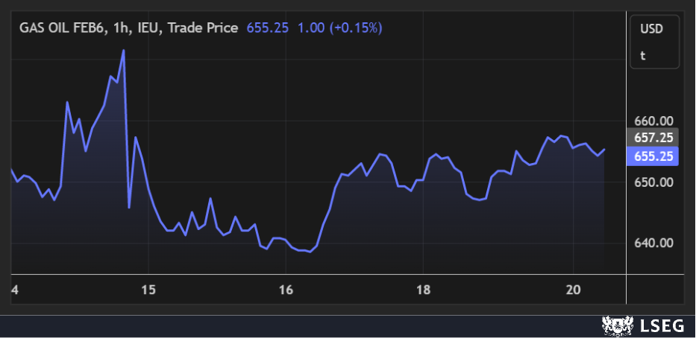This screenshot has width=696, height=338.
Task: Select the blue 655.25 price tag
Action: click(654, 156)
